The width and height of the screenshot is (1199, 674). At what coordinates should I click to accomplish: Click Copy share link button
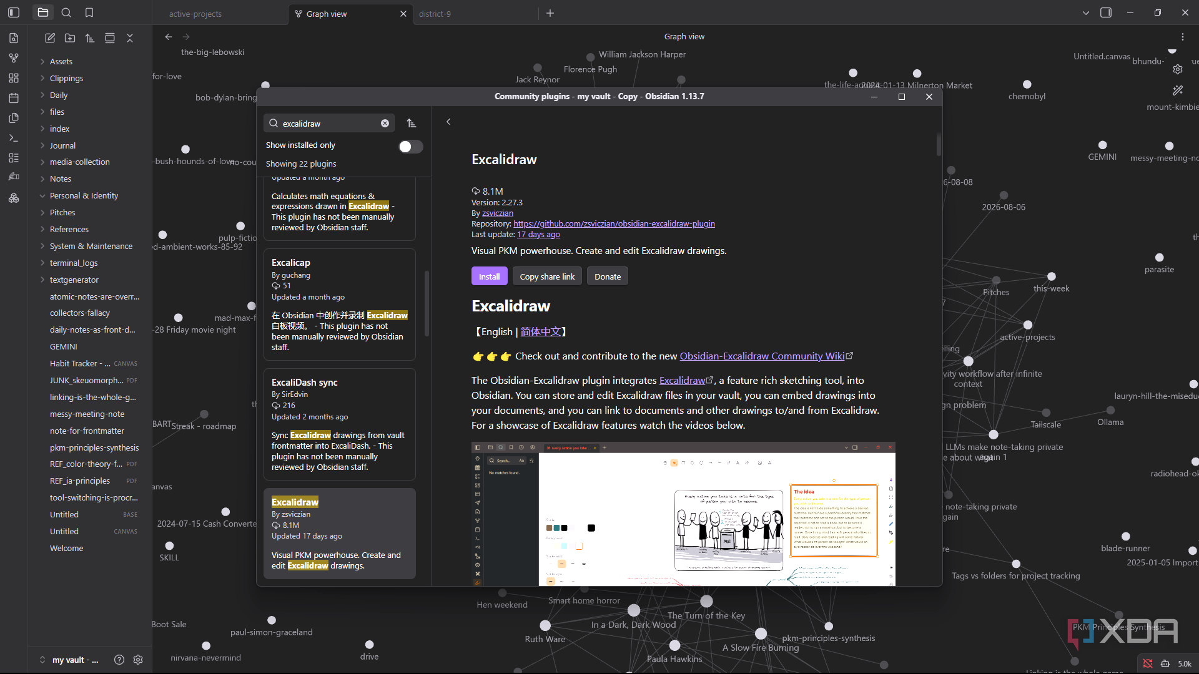click(x=547, y=276)
